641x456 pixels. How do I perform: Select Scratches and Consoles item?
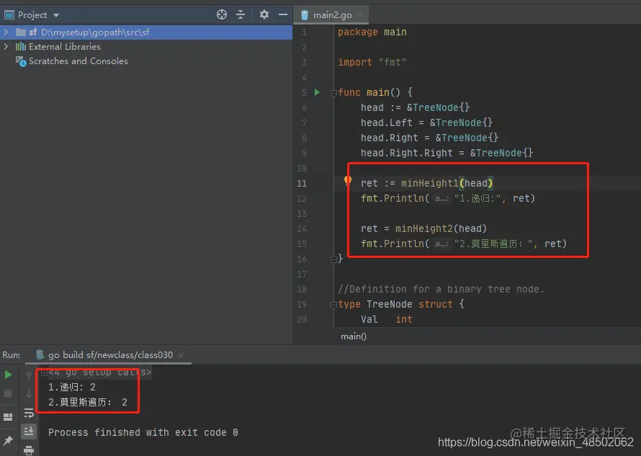(x=78, y=61)
